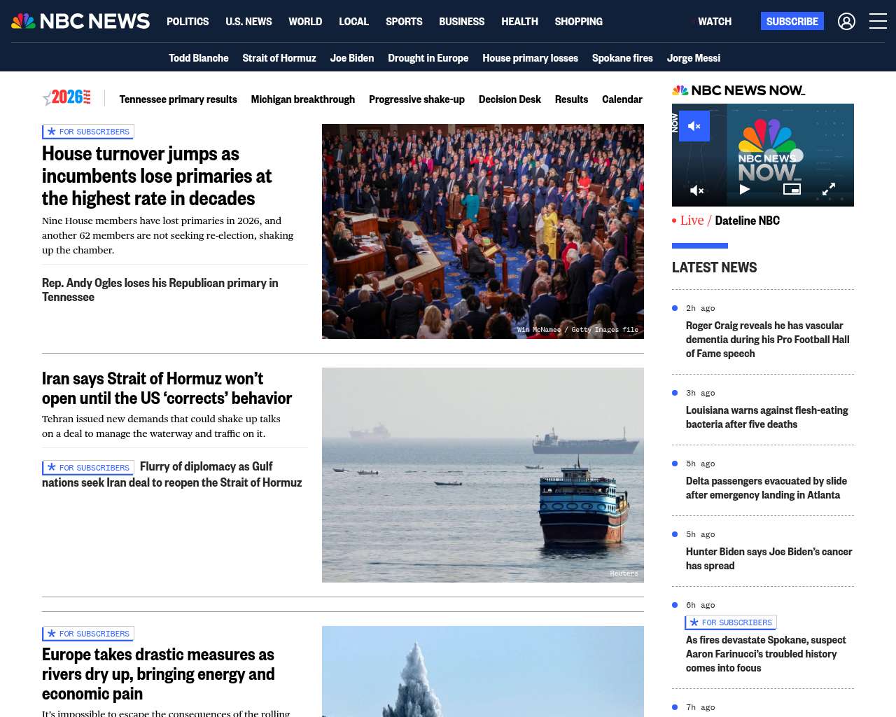Click the Watch link in the header
This screenshot has height=717, width=896.
pos(714,22)
